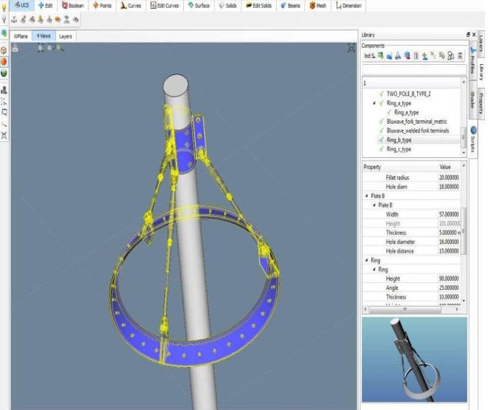Click the Width value field 57.000000
Screen dimensions: 491x410
click(x=448, y=214)
